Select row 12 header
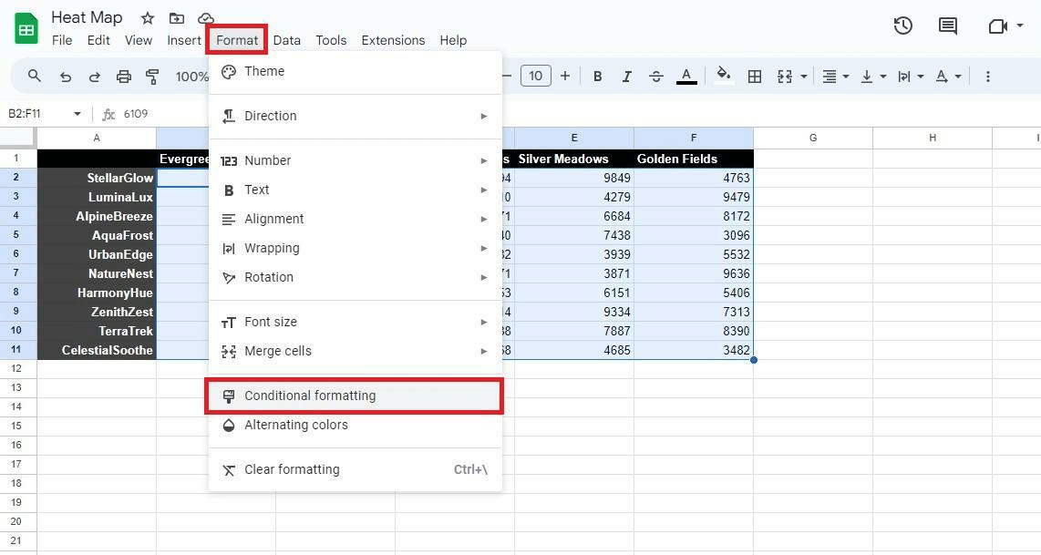This screenshot has width=1041, height=555. (16, 368)
